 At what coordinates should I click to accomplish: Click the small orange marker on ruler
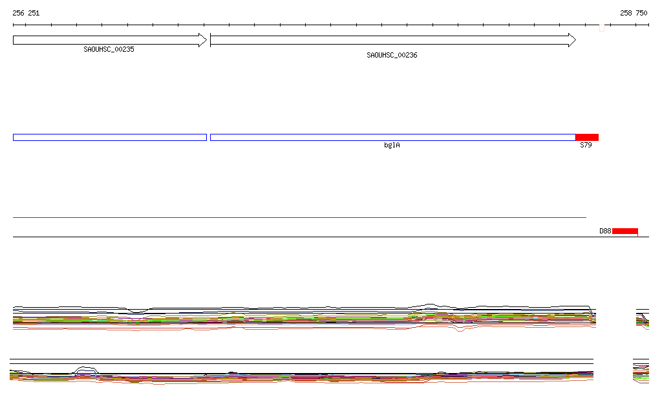pos(602,28)
